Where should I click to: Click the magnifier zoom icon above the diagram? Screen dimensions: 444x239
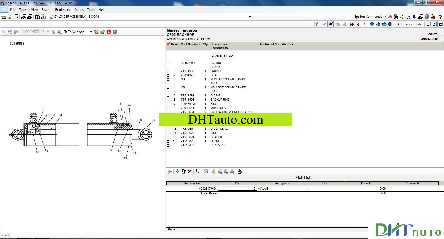(x=4, y=32)
